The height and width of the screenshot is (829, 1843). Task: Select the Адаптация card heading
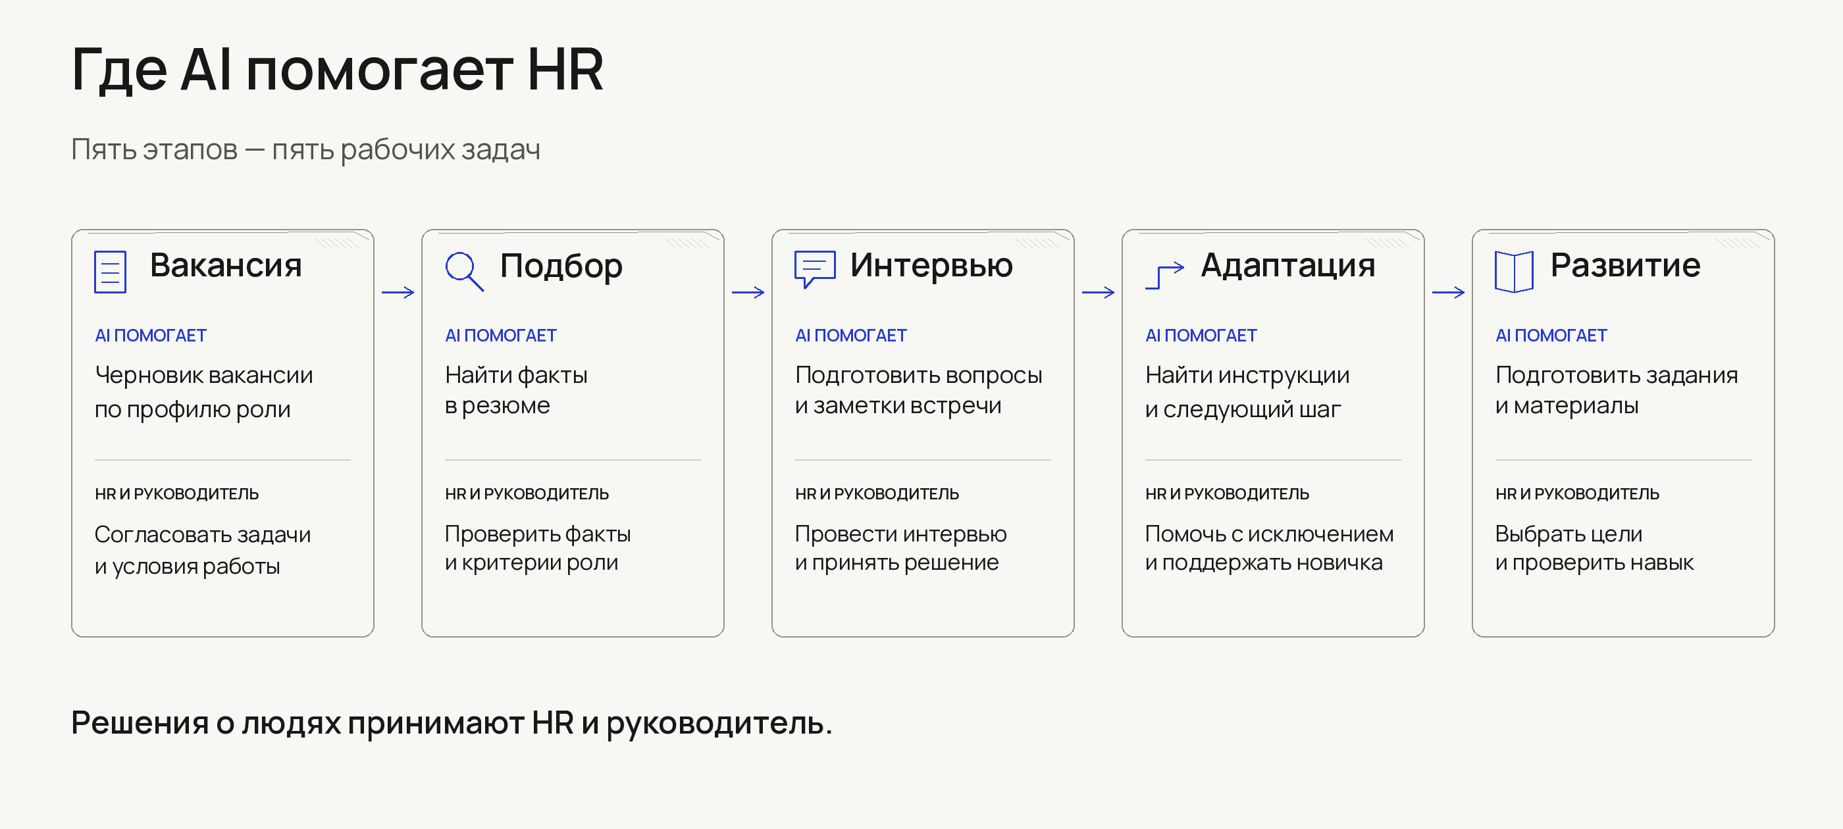click(1288, 267)
